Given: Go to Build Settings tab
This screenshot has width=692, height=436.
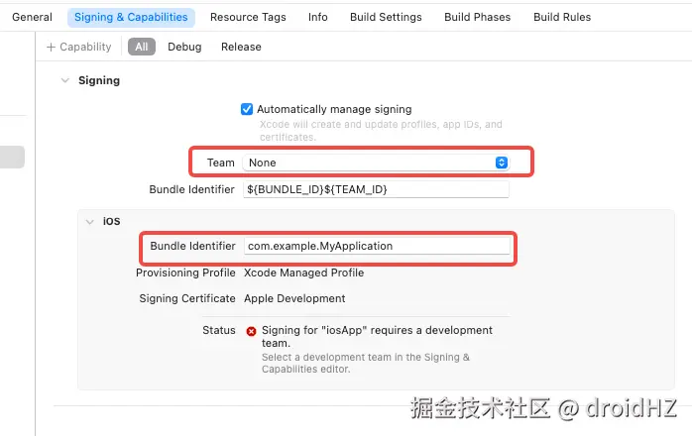Looking at the screenshot, I should tap(386, 17).
